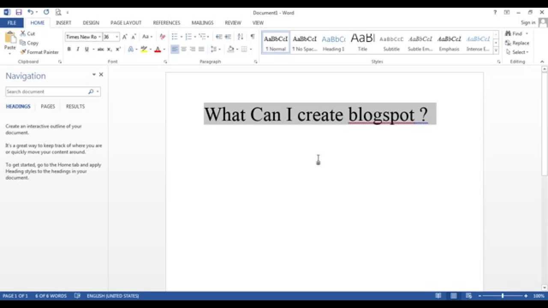Open multilevel list dropdown
548x308 pixels.
(208, 37)
